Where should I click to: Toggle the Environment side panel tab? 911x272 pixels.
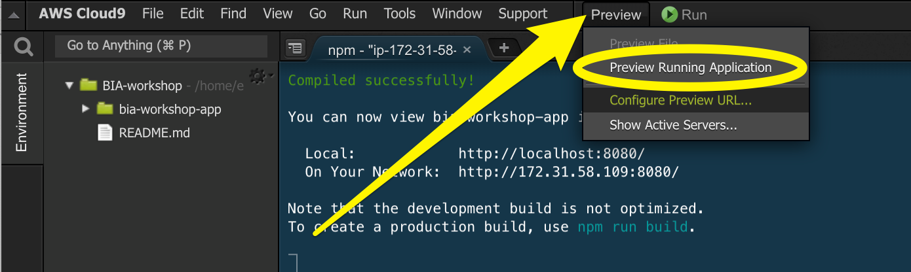(x=22, y=112)
